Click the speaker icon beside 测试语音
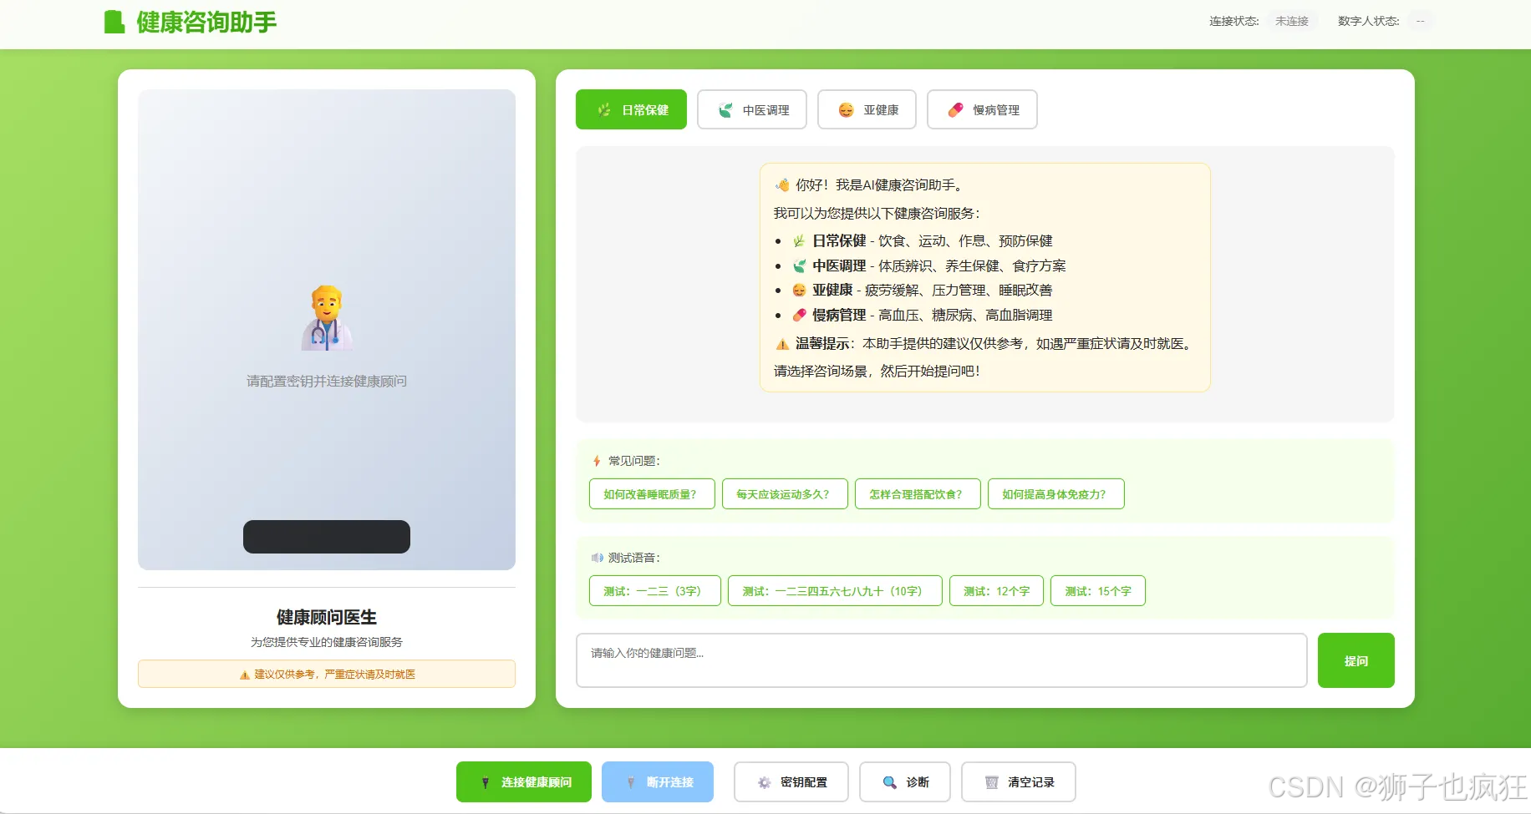 tap(598, 558)
